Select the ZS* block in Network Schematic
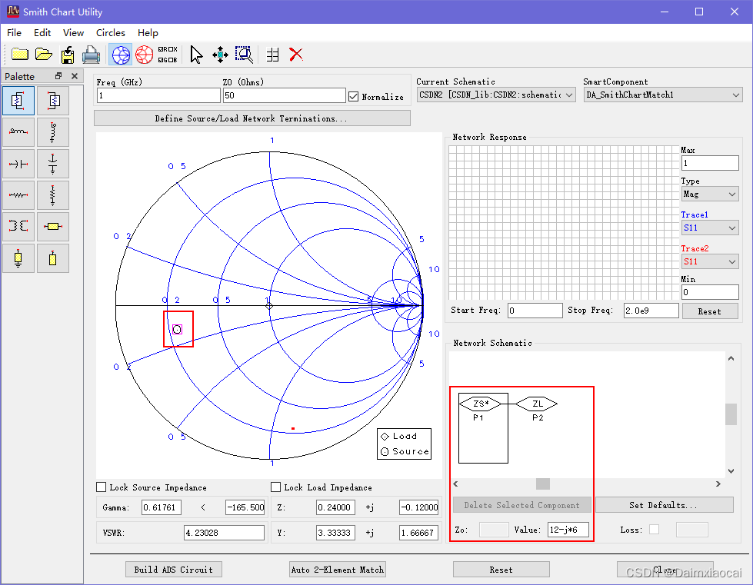 pos(481,404)
